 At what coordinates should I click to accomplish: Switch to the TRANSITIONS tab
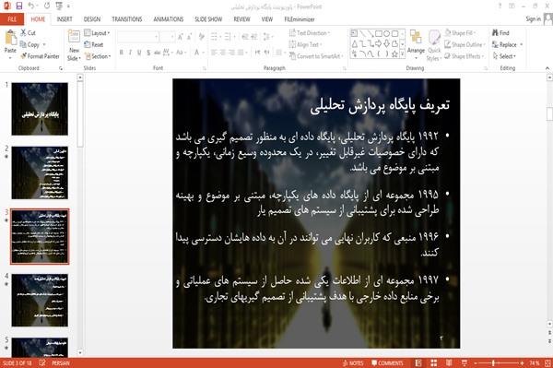point(127,19)
